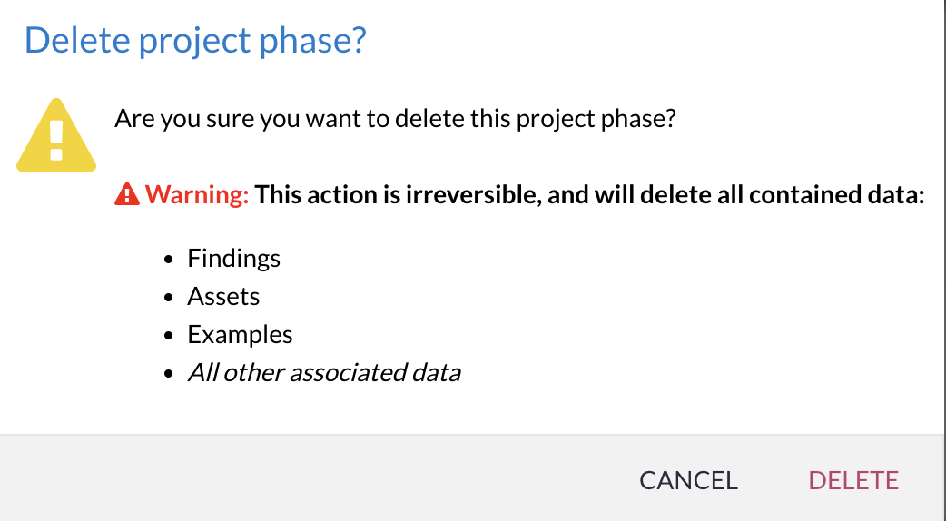Click the small red warning icon
The image size is (946, 521).
[x=127, y=194]
